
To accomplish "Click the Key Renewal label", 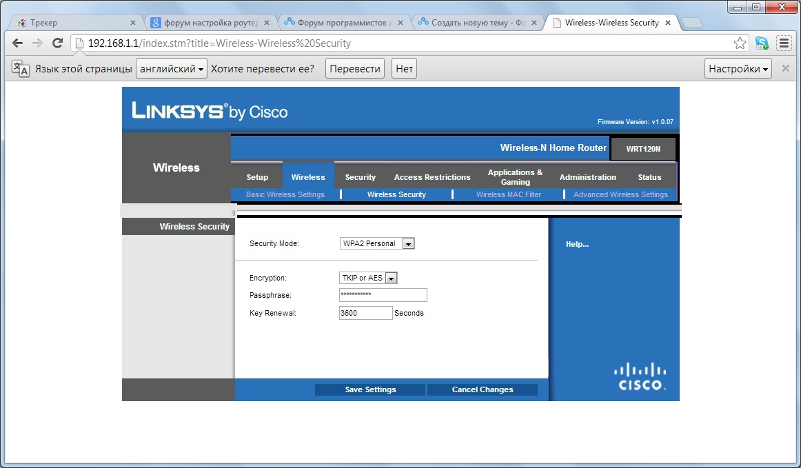I will coord(272,313).
